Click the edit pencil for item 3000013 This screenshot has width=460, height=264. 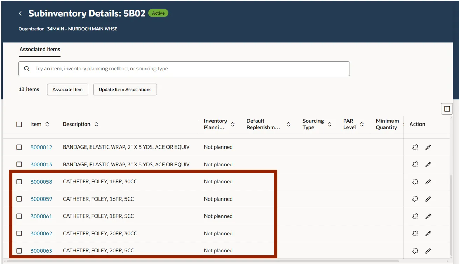428,164
